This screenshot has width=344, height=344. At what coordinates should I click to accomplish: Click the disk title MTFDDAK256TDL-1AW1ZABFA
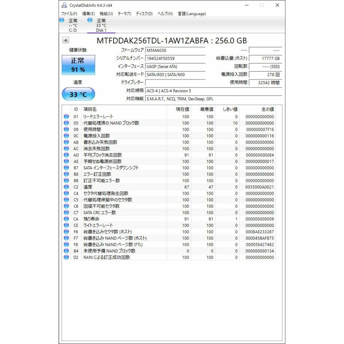[x=153, y=40]
